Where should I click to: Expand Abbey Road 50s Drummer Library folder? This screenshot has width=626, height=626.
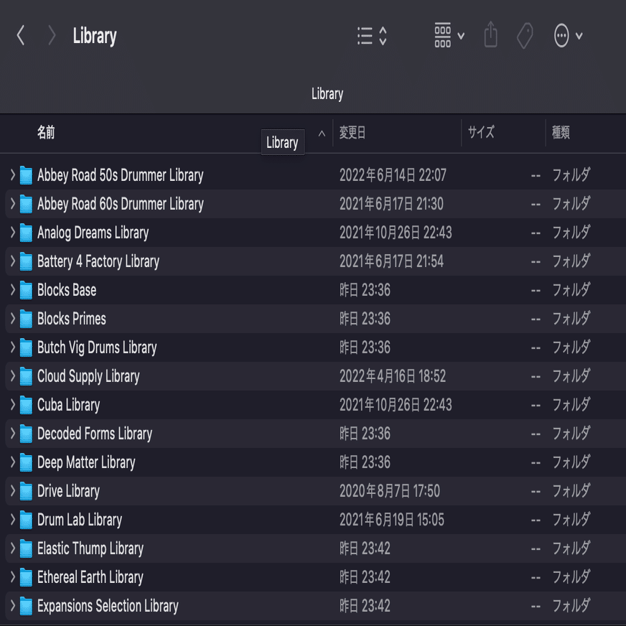[x=12, y=175]
